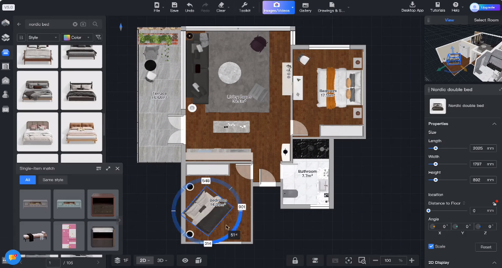Close the Single-item match panel
The image size is (502, 268).
coord(118,168)
